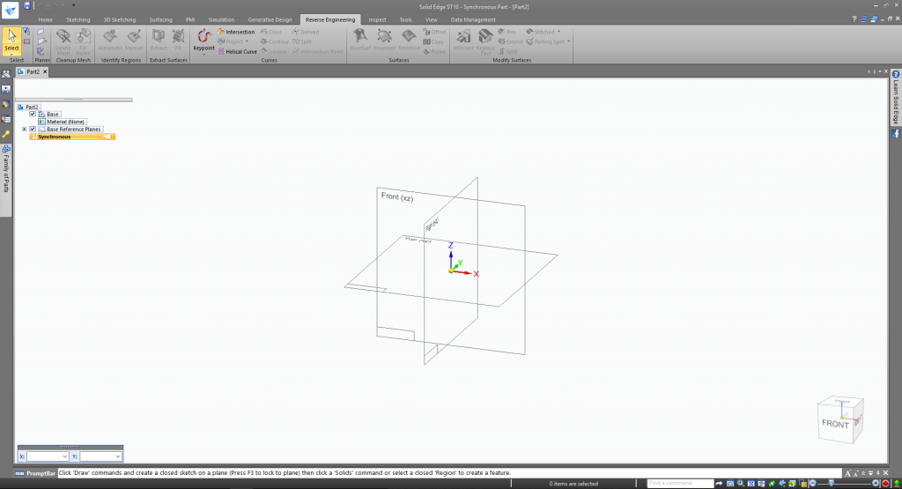Open the Generative Design tab
The height and width of the screenshot is (489, 902).
pos(270,19)
